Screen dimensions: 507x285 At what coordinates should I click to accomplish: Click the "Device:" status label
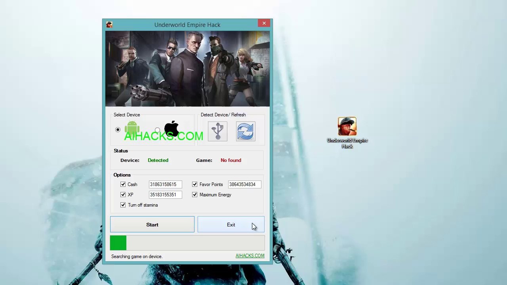[x=130, y=160]
